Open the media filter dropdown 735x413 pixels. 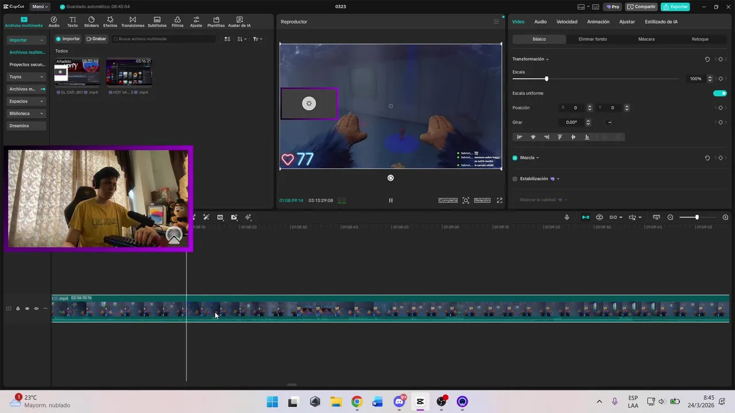pos(258,39)
